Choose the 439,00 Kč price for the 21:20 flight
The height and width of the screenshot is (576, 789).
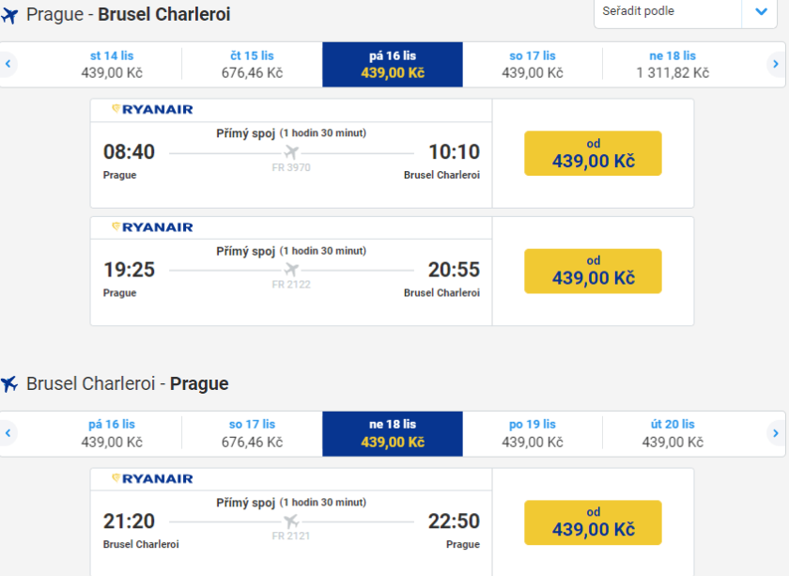(x=593, y=522)
